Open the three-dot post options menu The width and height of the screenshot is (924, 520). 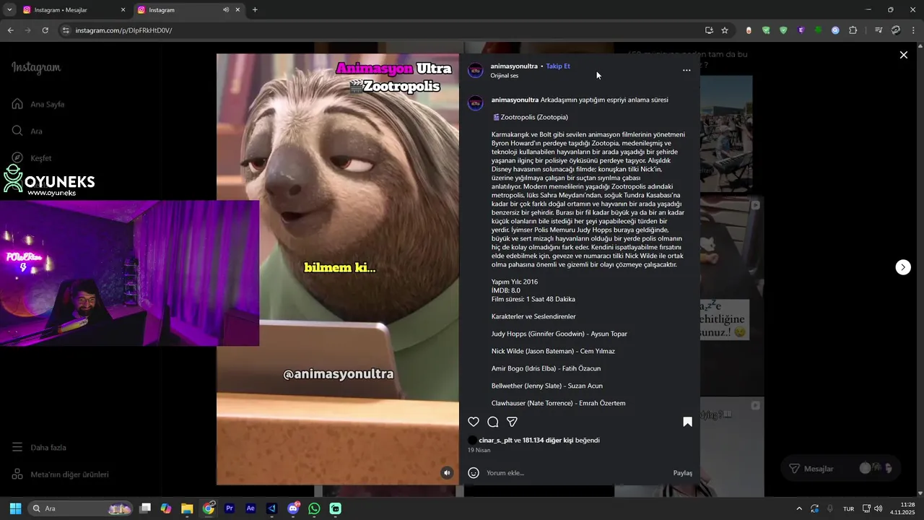coord(687,70)
